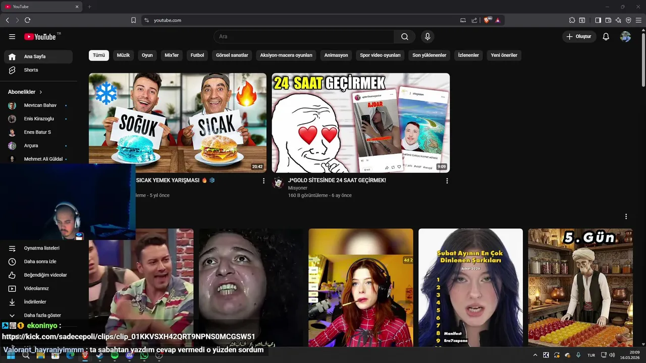Open options for J*GOLO SİTESİNDE video
This screenshot has height=363, width=646.
pyautogui.click(x=447, y=180)
